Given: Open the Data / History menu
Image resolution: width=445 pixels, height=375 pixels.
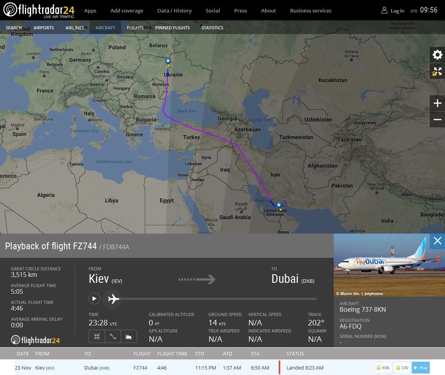Looking at the screenshot, I should pos(174,11).
